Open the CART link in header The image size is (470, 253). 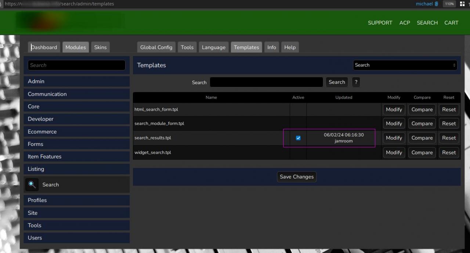click(x=451, y=23)
